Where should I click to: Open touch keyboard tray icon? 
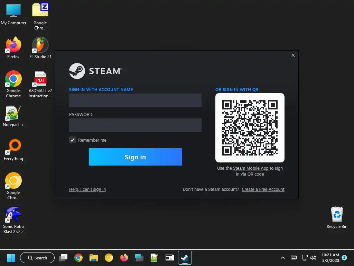coord(294,258)
